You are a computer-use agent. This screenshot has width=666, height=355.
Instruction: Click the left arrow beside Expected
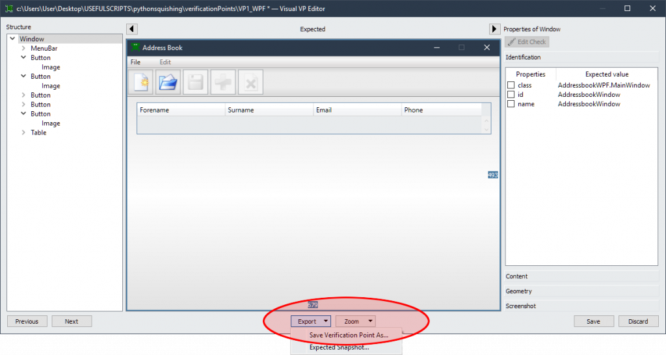pyautogui.click(x=131, y=29)
